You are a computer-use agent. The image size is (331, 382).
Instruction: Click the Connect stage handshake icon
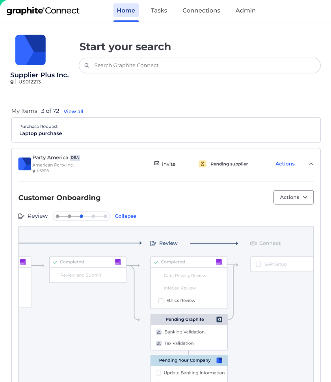(253, 243)
